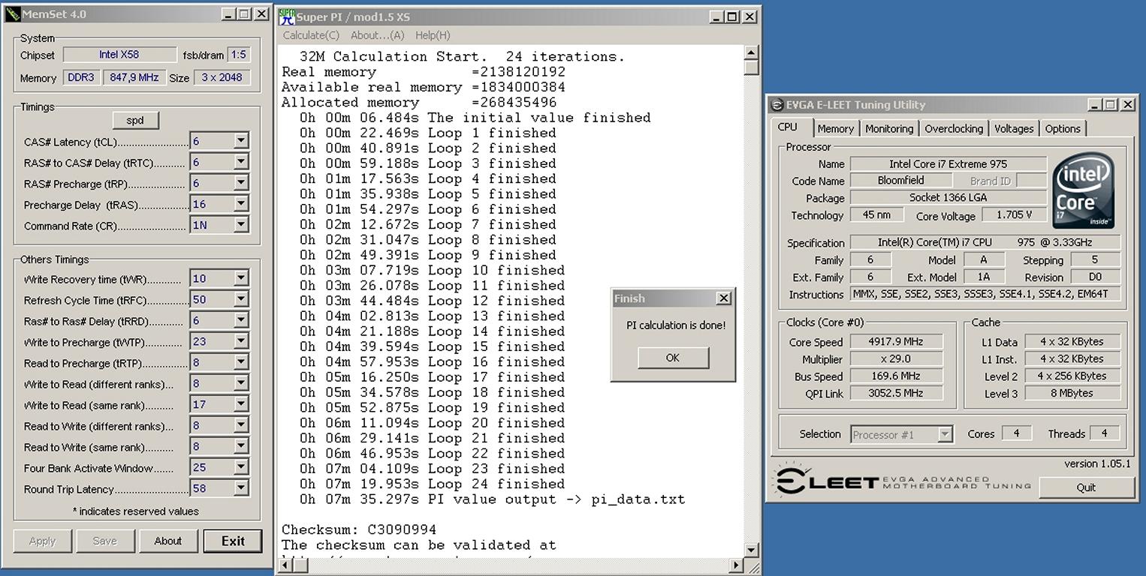Switch to the Memory tab in E-LEET

pyautogui.click(x=835, y=129)
